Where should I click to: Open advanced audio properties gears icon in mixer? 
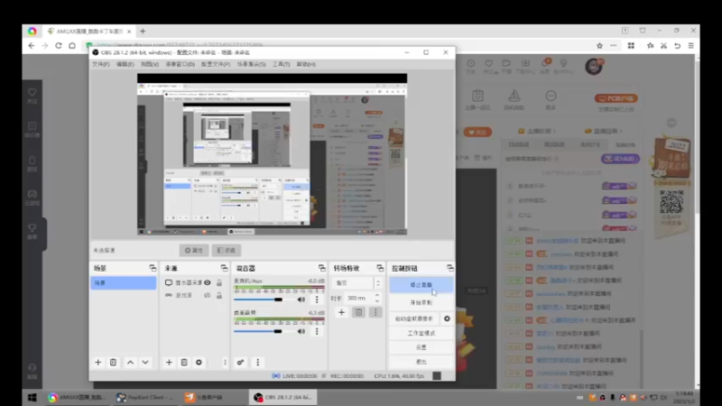click(240, 363)
